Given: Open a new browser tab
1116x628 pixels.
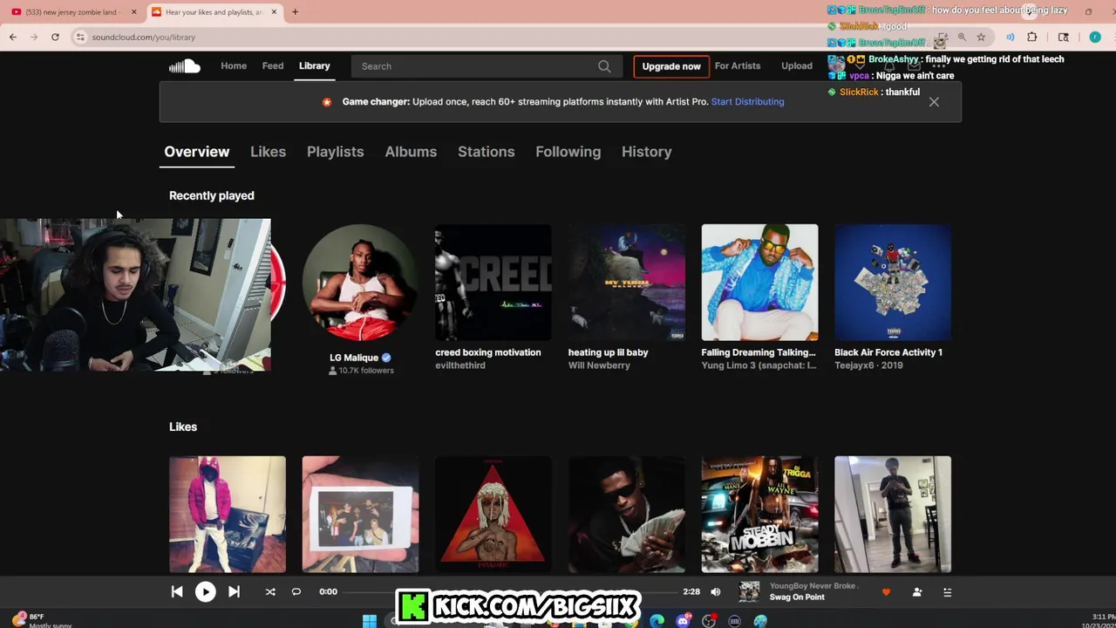Looking at the screenshot, I should 295,12.
